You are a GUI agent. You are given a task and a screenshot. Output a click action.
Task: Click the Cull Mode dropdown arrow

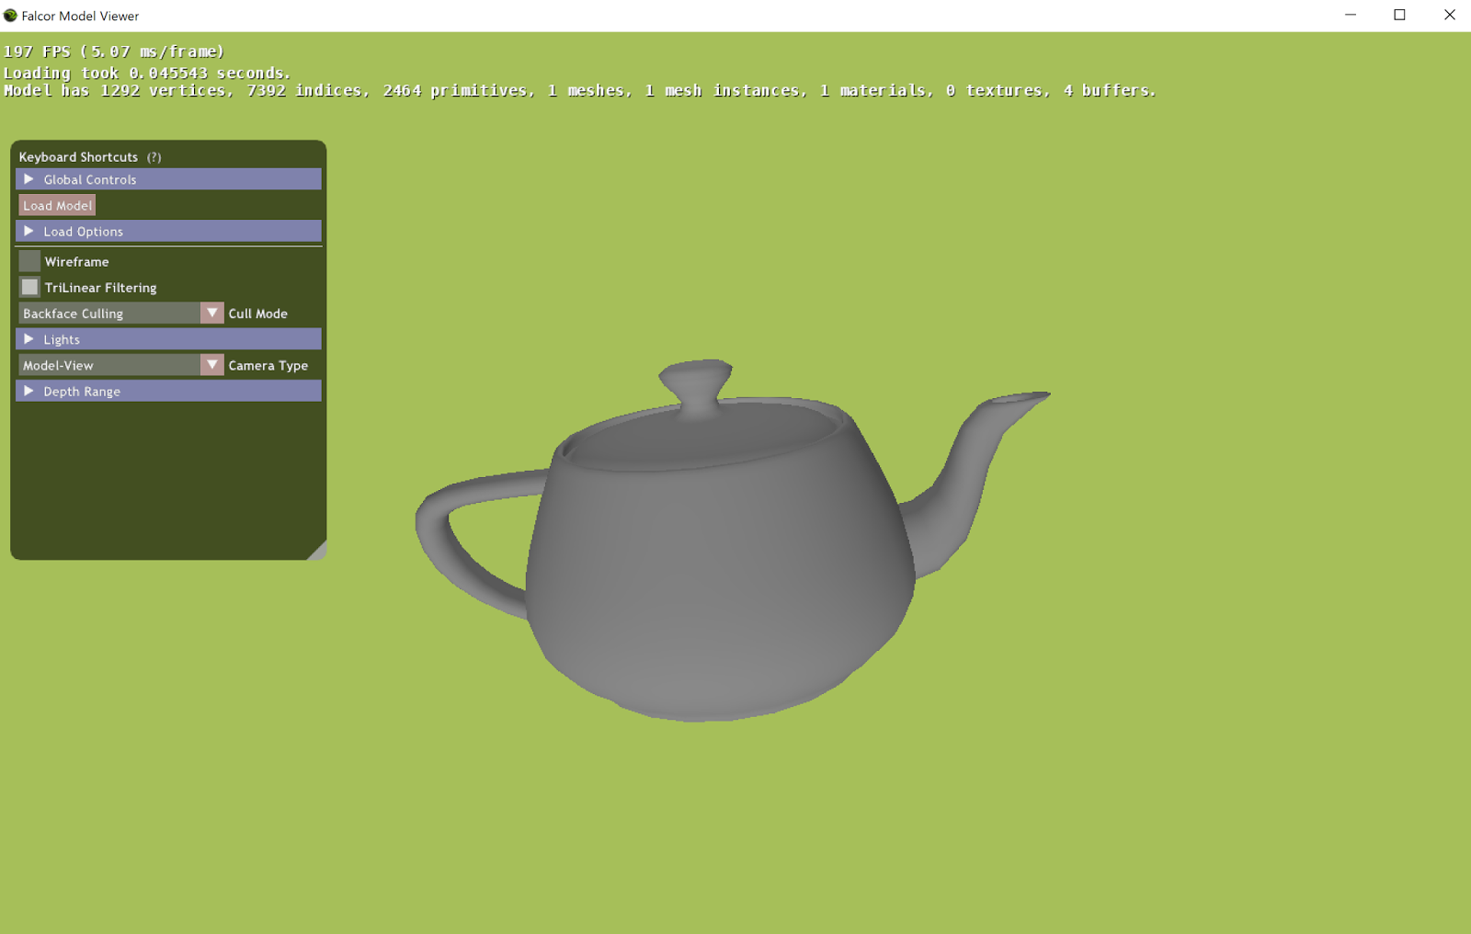click(211, 313)
